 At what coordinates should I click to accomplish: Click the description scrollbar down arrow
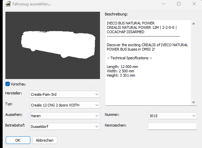click(x=194, y=102)
